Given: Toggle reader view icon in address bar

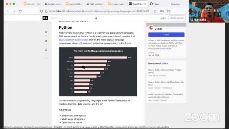Looking at the screenshot, I should pos(155,11).
